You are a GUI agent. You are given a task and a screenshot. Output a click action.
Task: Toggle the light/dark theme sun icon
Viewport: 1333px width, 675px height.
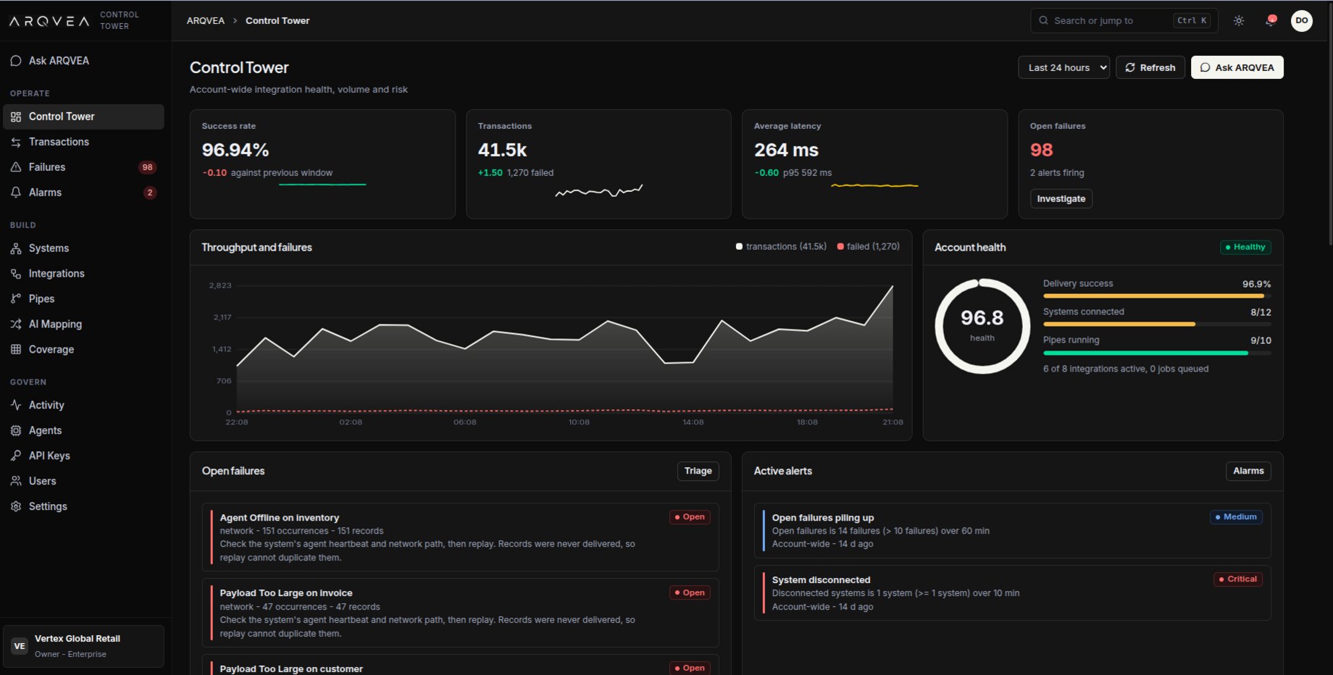click(x=1239, y=21)
